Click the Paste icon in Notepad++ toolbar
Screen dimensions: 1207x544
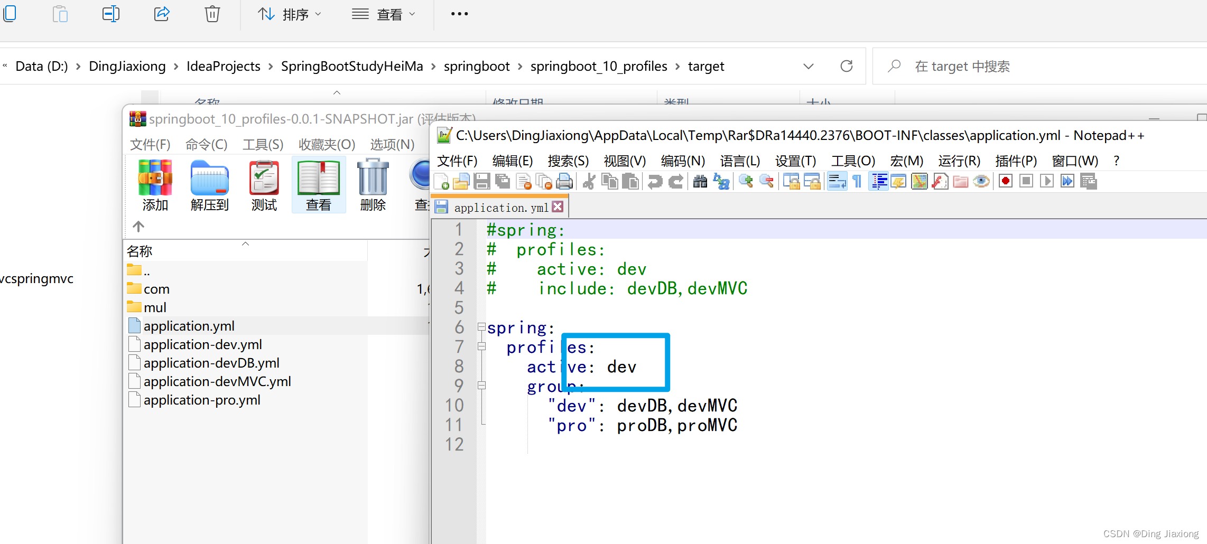(630, 182)
